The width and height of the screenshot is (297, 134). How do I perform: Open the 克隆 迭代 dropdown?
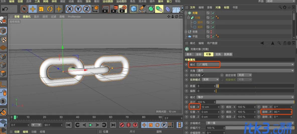pos(245,71)
